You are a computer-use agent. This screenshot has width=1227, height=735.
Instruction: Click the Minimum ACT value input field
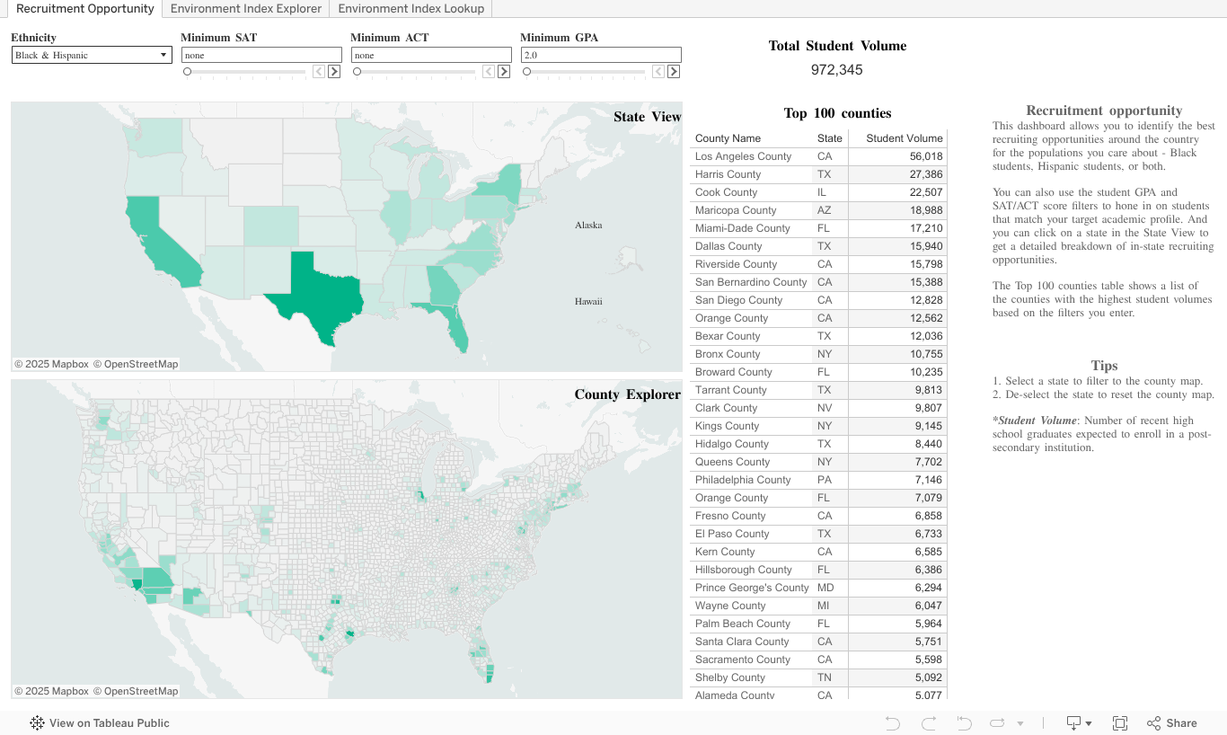click(x=430, y=56)
